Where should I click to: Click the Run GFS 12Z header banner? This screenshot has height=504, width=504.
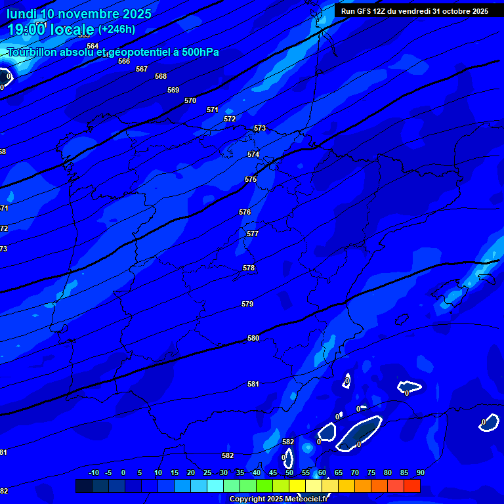[414, 11]
